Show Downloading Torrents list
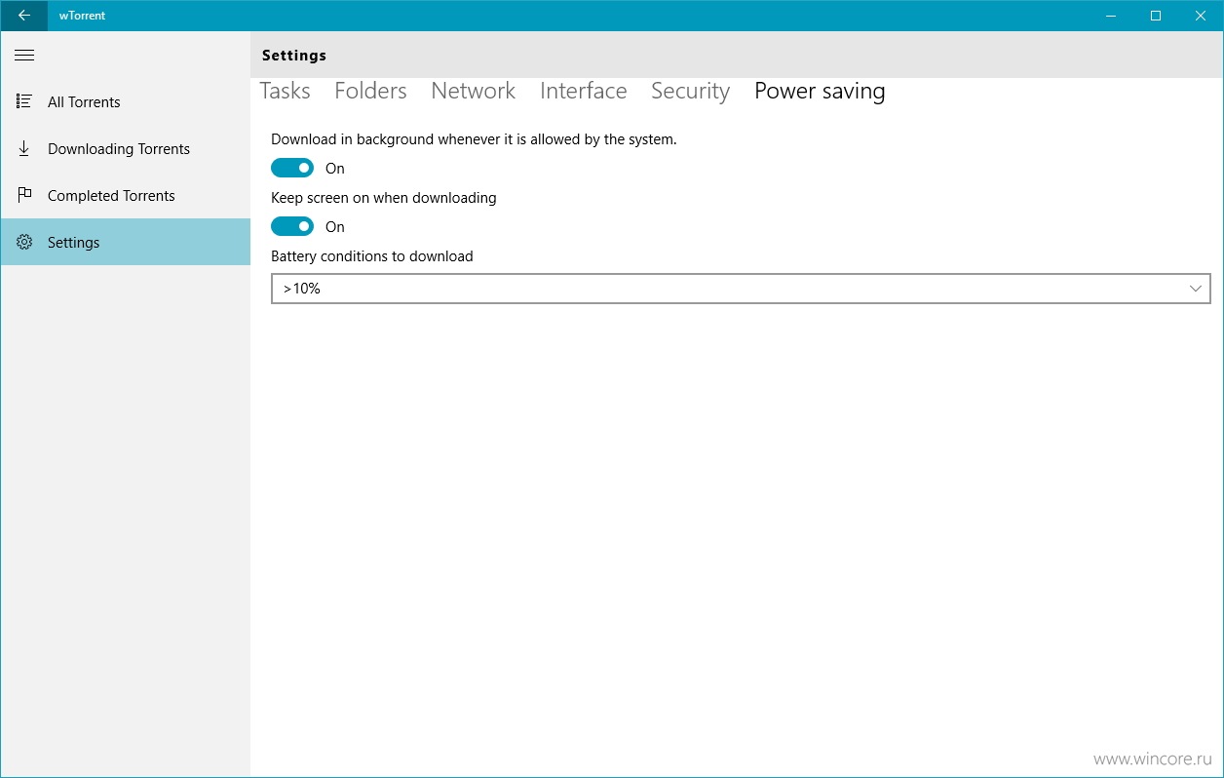Image resolution: width=1224 pixels, height=778 pixels. (126, 148)
